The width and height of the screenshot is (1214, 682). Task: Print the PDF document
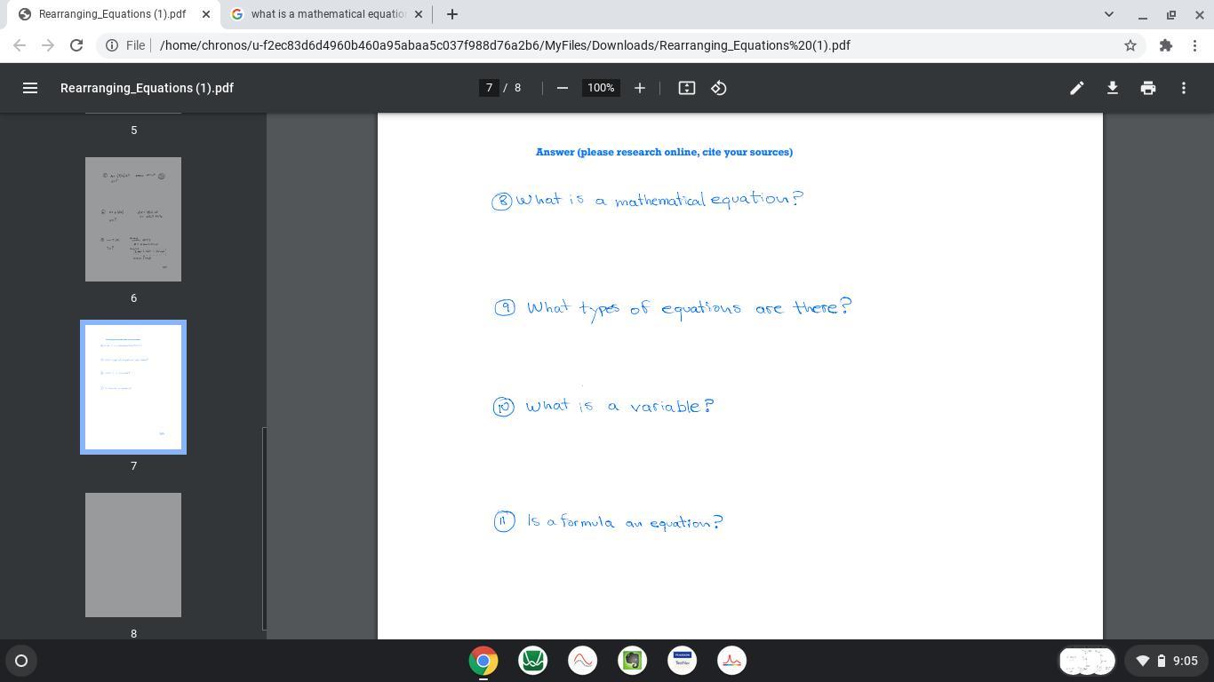[x=1147, y=88]
